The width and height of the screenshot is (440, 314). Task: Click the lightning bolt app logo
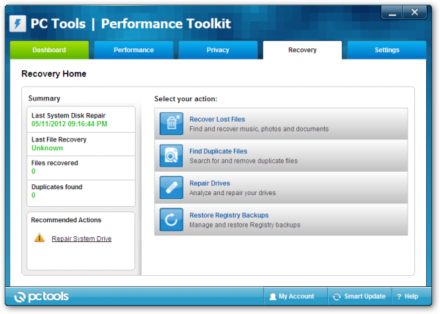pos(18,23)
